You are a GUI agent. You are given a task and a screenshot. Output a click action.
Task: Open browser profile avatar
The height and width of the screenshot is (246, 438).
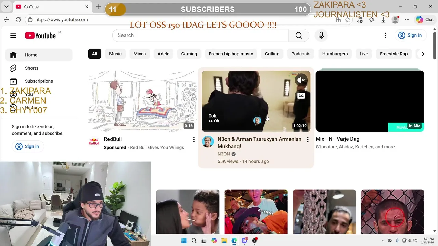395,20
